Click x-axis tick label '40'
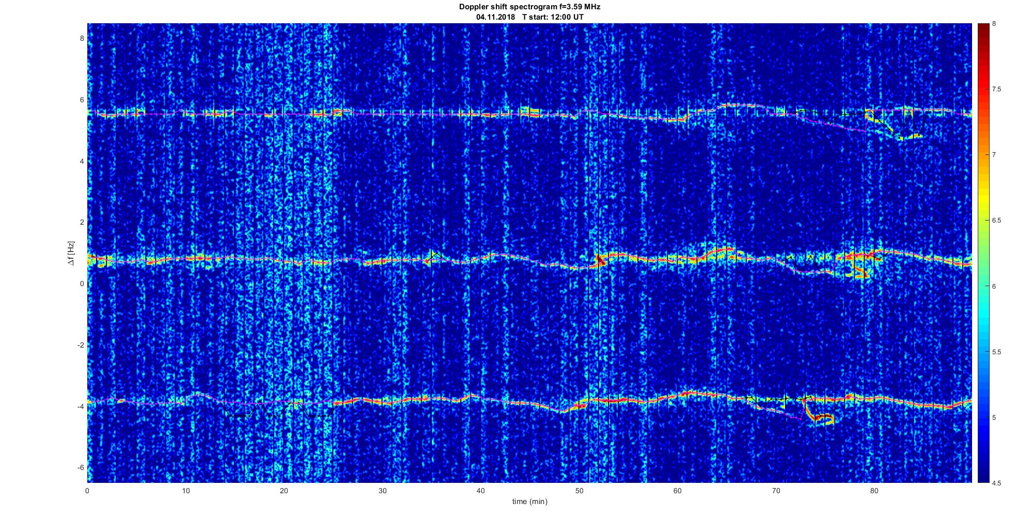This screenshot has height=518, width=1033. click(481, 491)
